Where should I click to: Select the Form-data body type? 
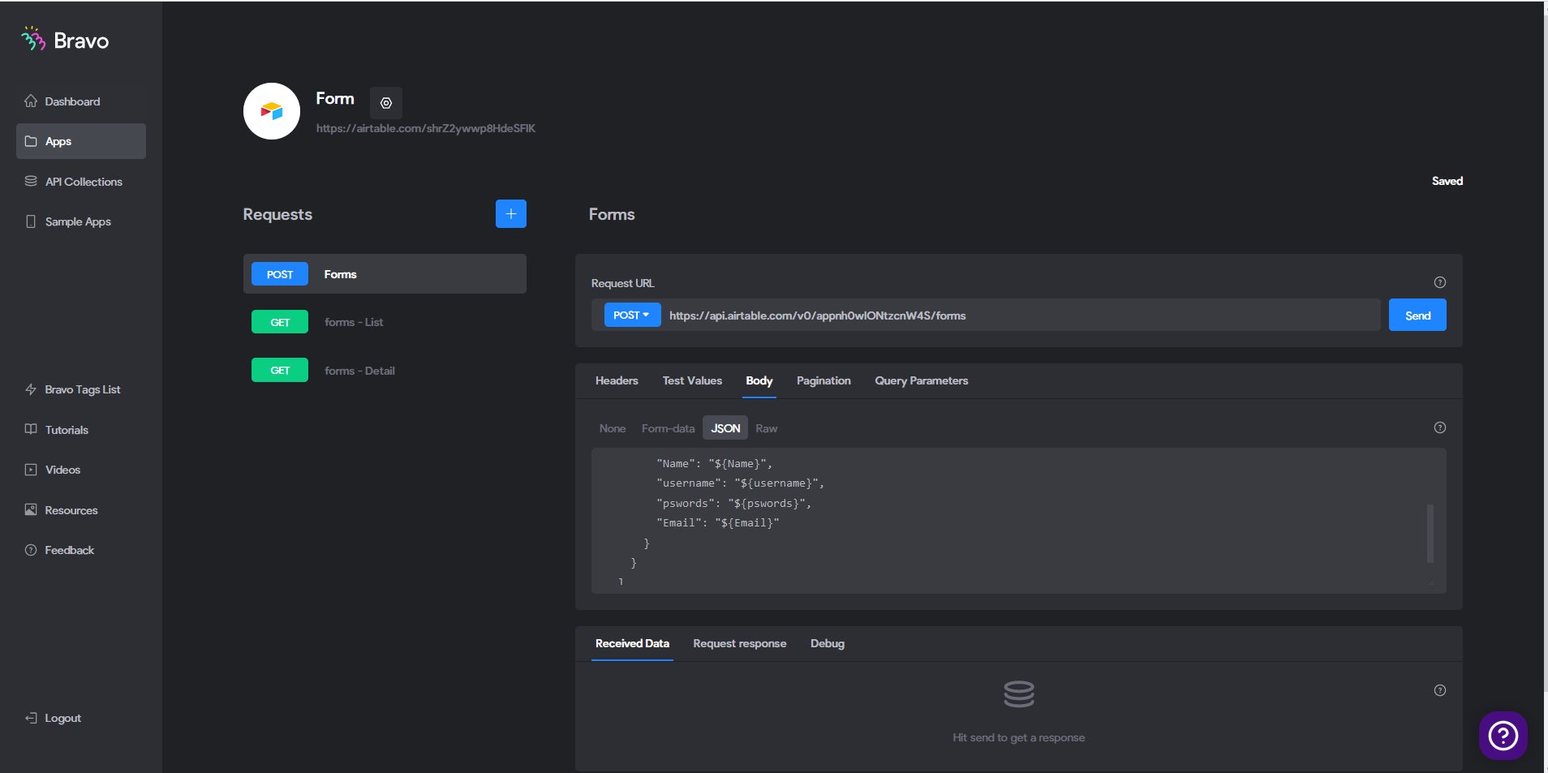pos(669,428)
